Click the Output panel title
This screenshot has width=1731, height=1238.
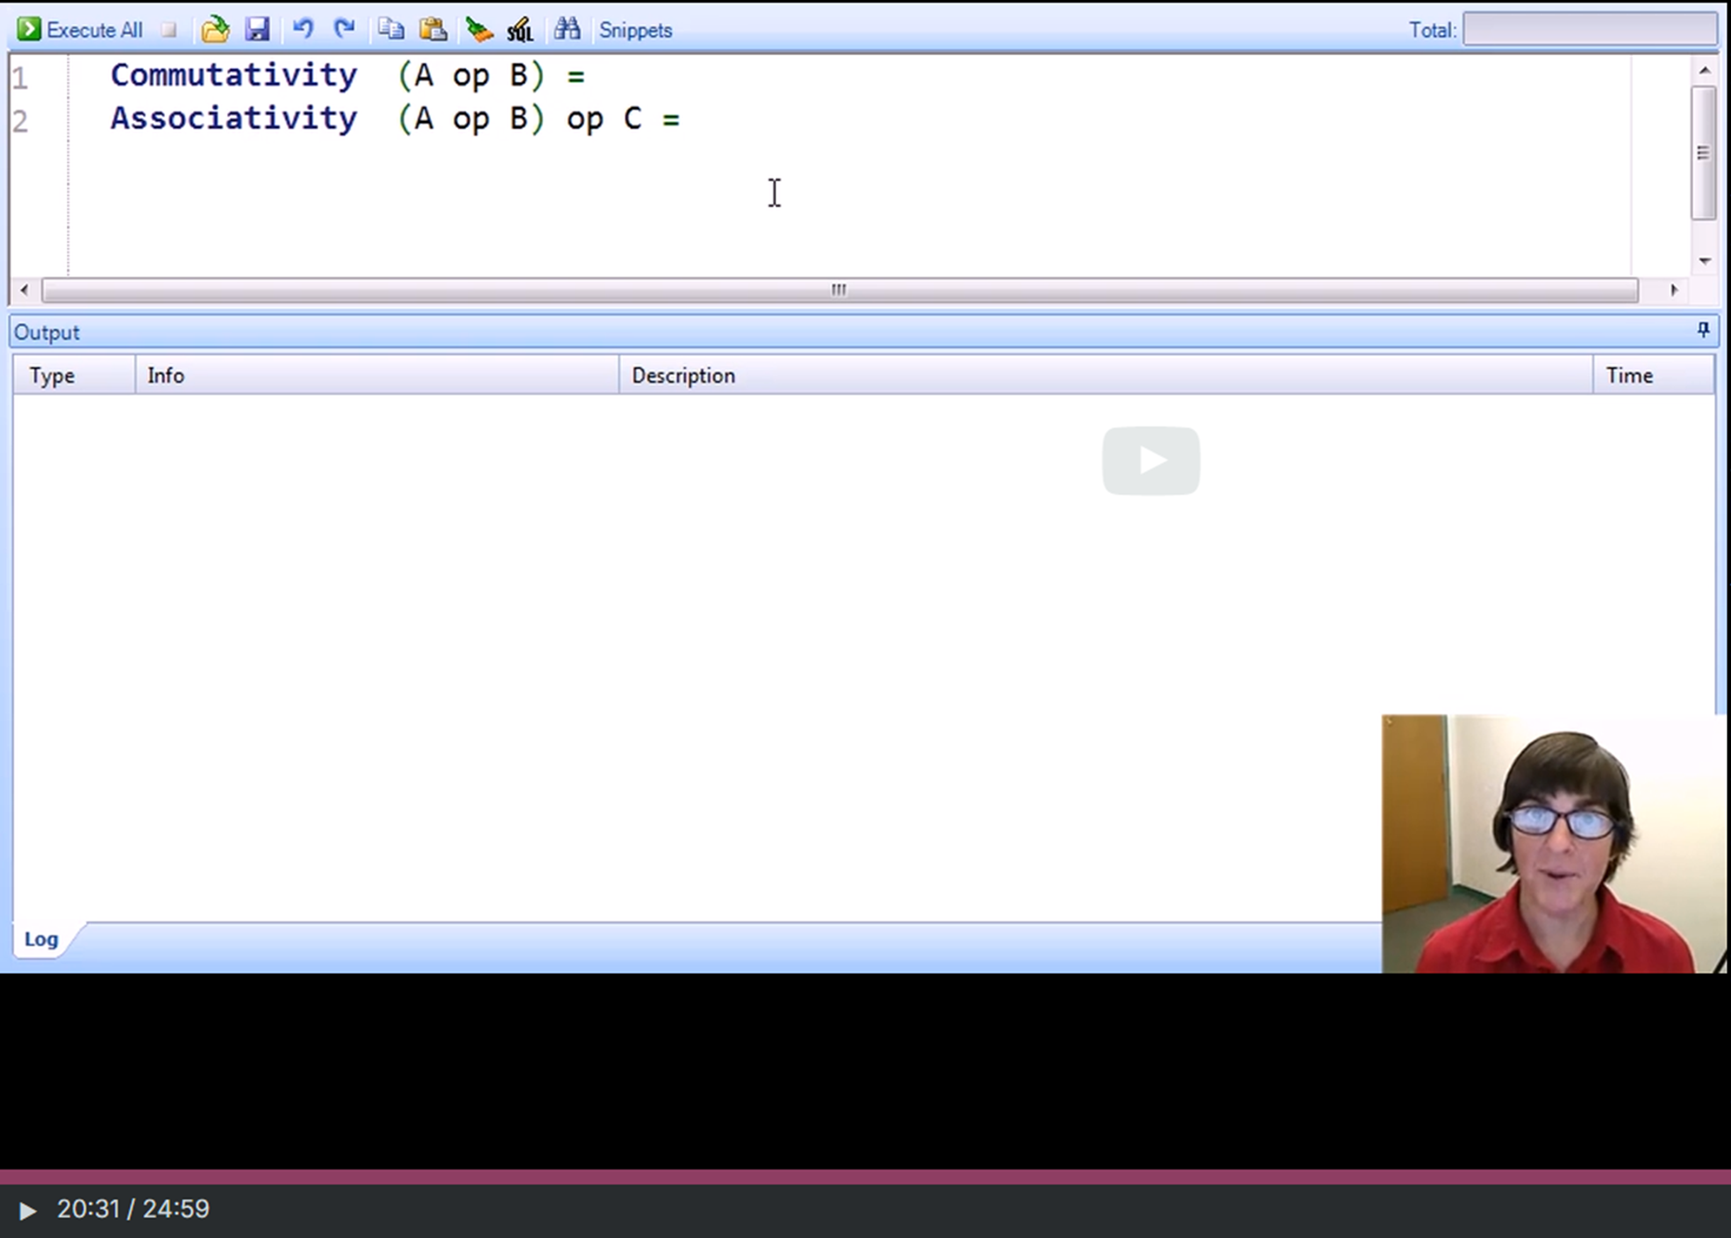(x=46, y=333)
